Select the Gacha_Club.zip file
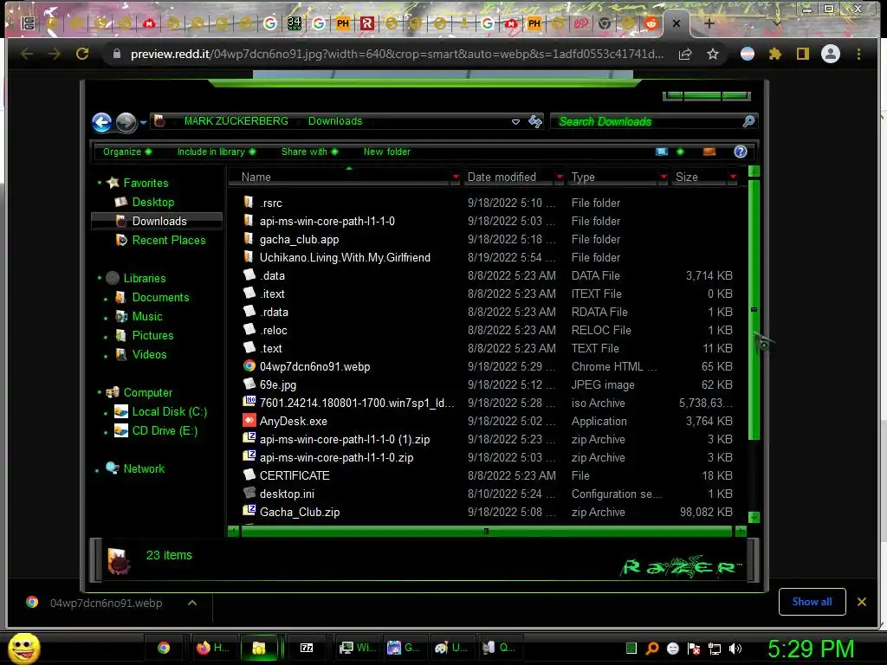This screenshot has width=887, height=665. [x=299, y=512]
